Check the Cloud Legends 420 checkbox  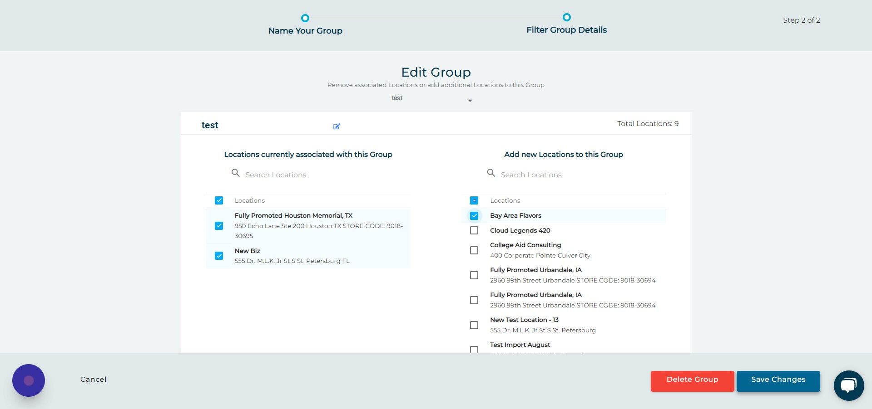click(474, 230)
